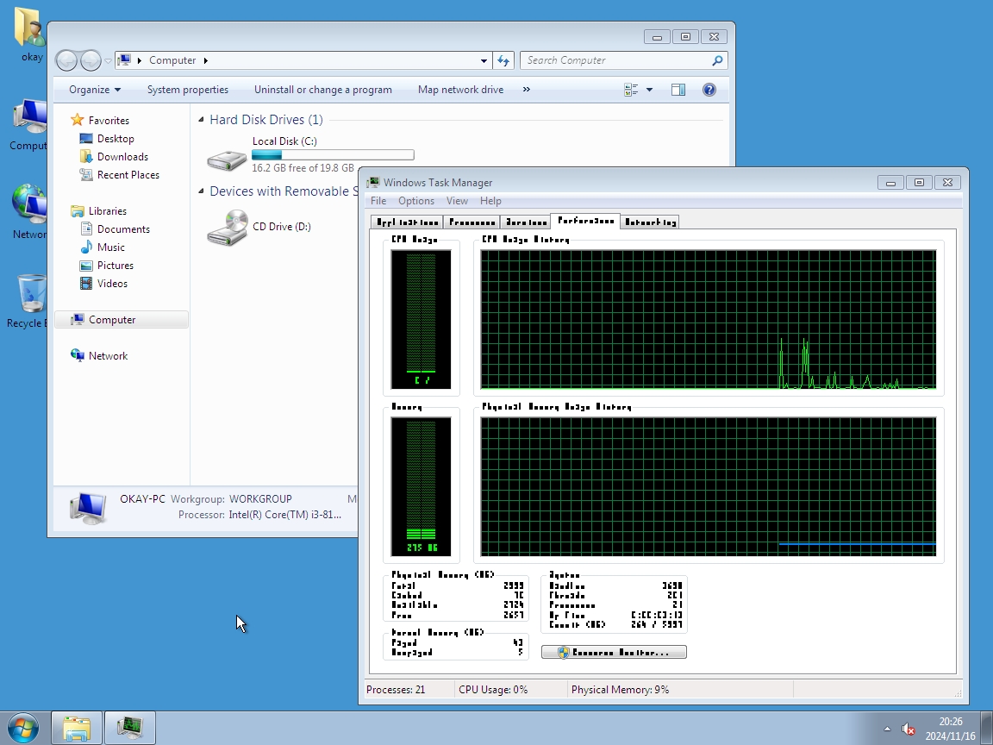Open the change view dropdown arrow
Viewport: 993px width, 745px height.
[649, 90]
